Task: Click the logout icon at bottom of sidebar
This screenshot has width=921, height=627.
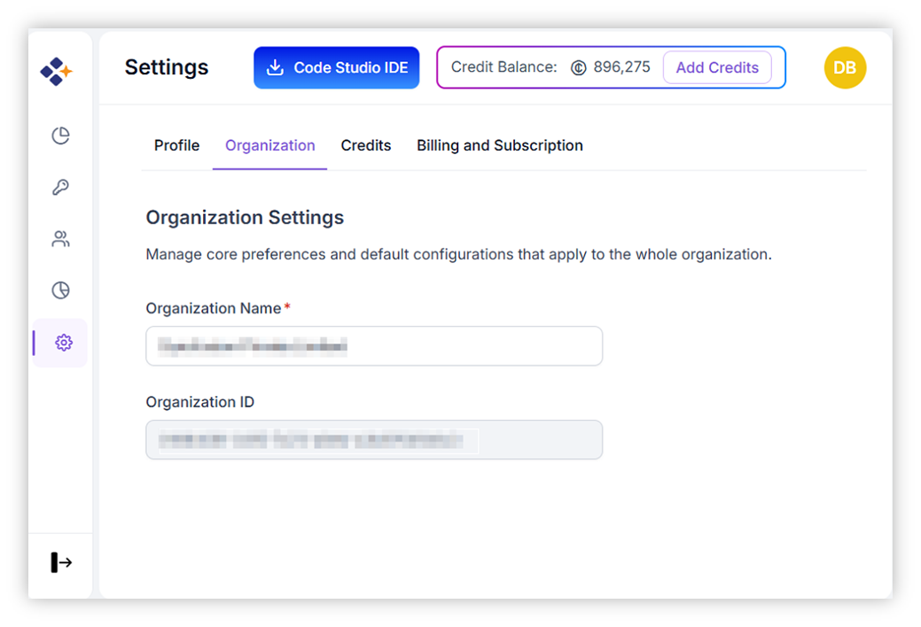Action: [x=59, y=561]
